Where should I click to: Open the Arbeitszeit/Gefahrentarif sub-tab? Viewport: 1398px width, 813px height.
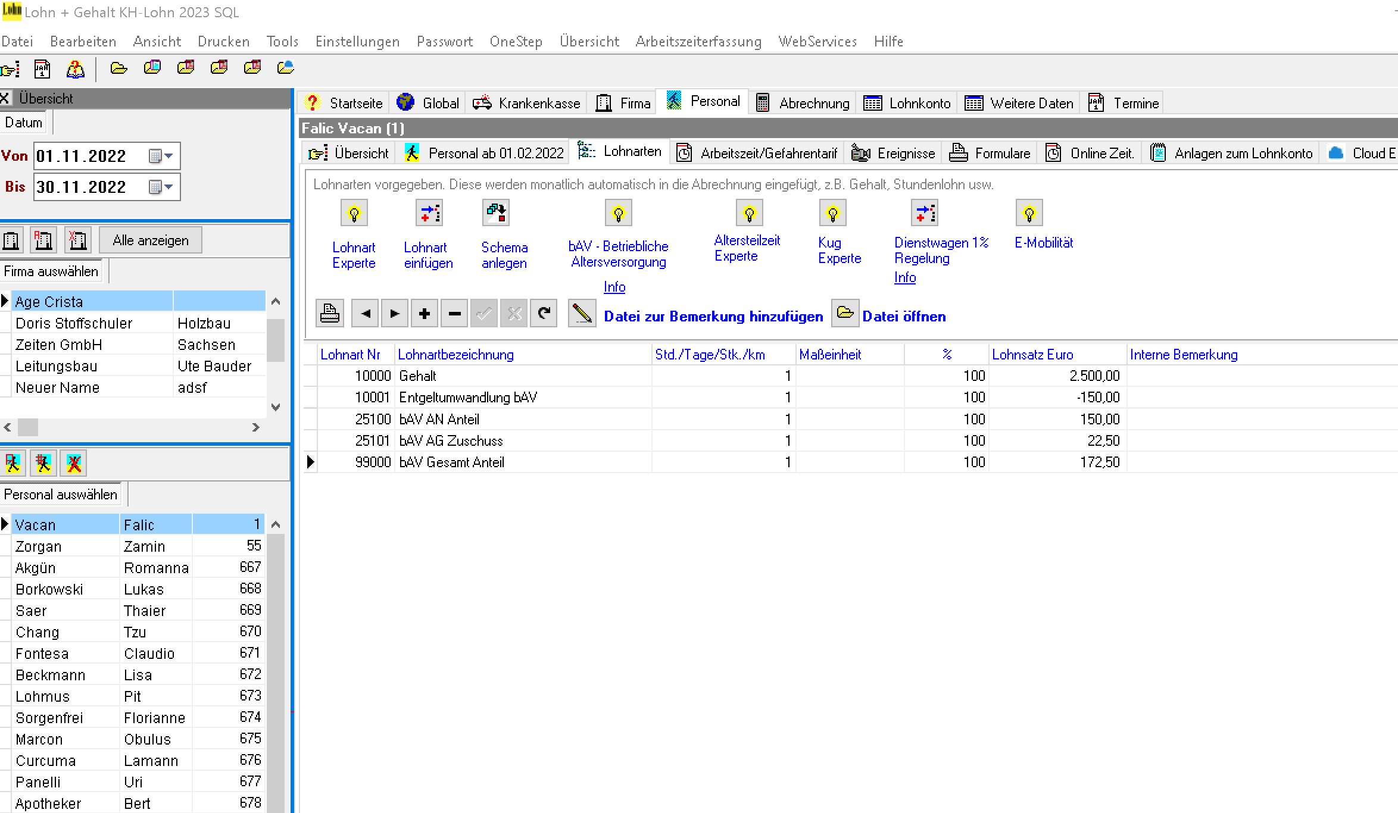(758, 153)
